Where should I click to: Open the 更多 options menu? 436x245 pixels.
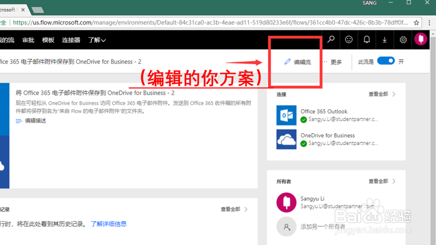pyautogui.click(x=333, y=62)
